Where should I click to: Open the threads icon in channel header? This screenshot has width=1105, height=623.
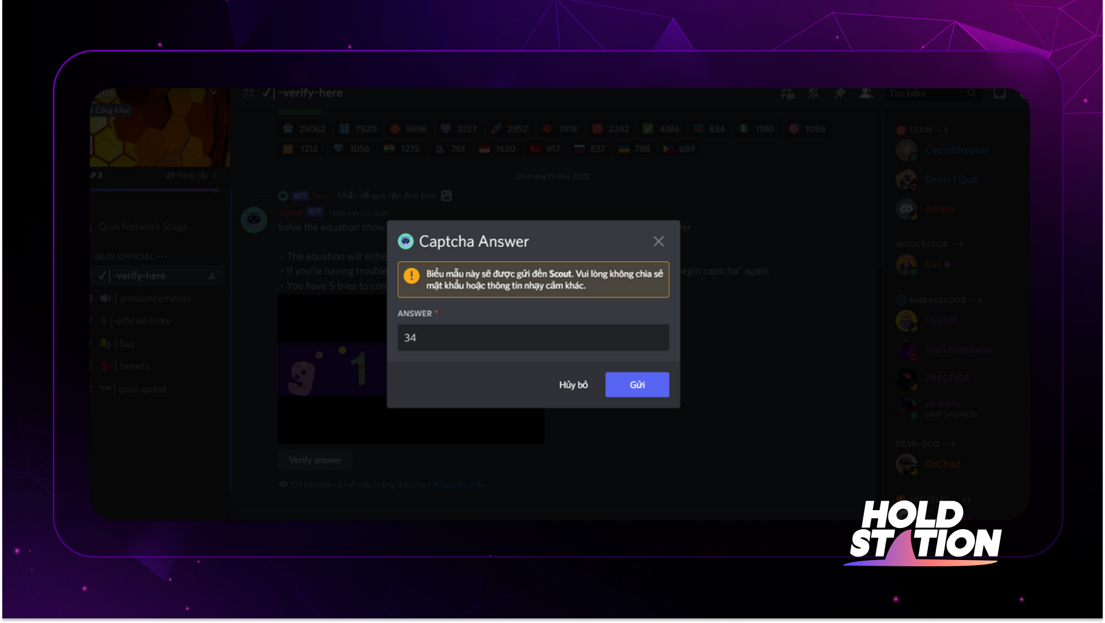point(787,93)
